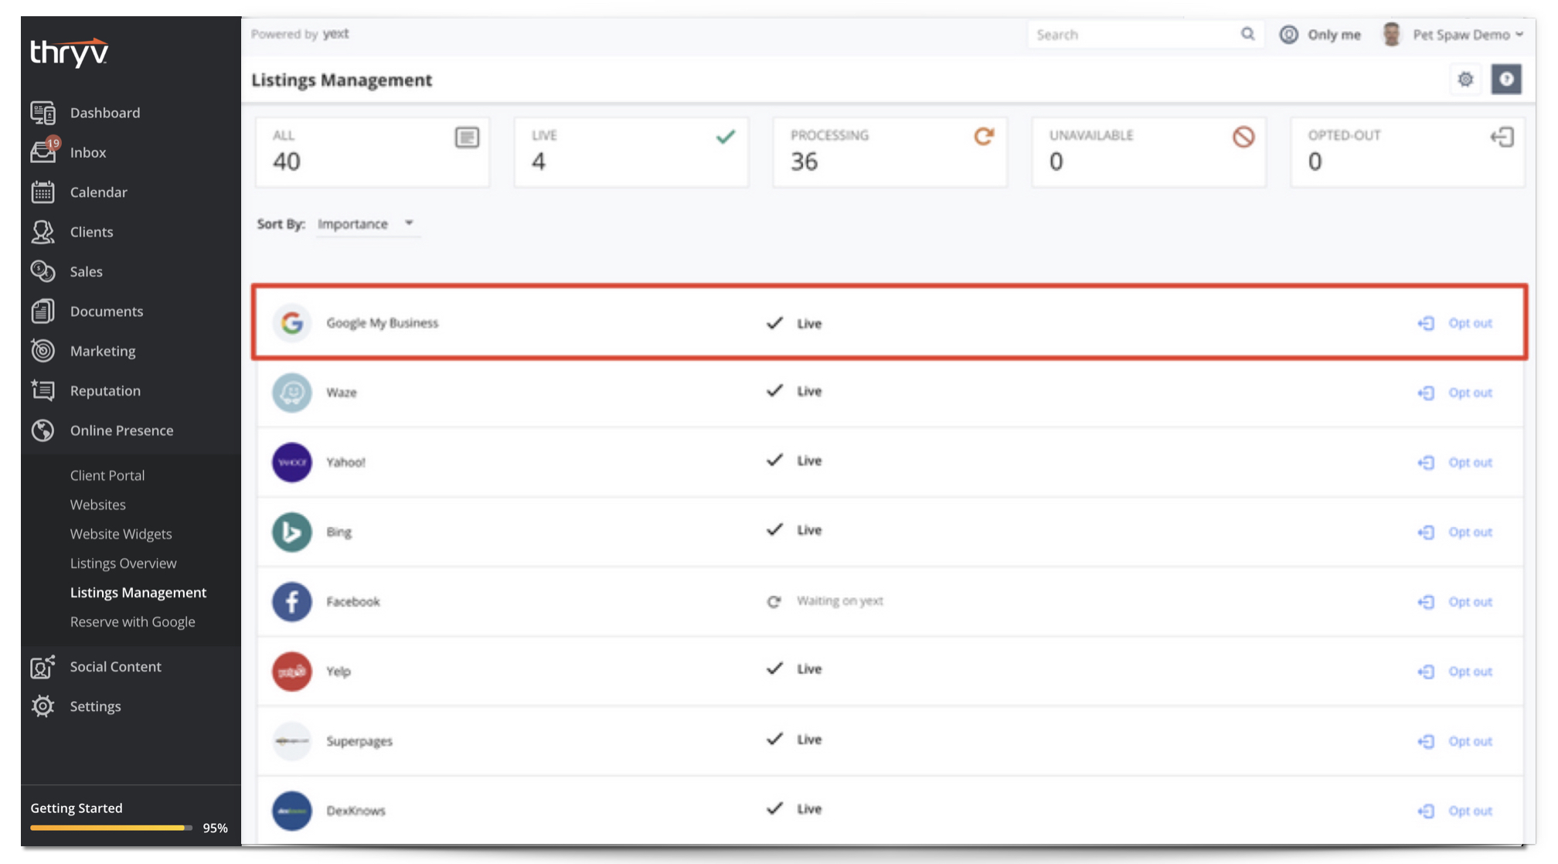Open Reserve with Google submenu item

click(133, 622)
